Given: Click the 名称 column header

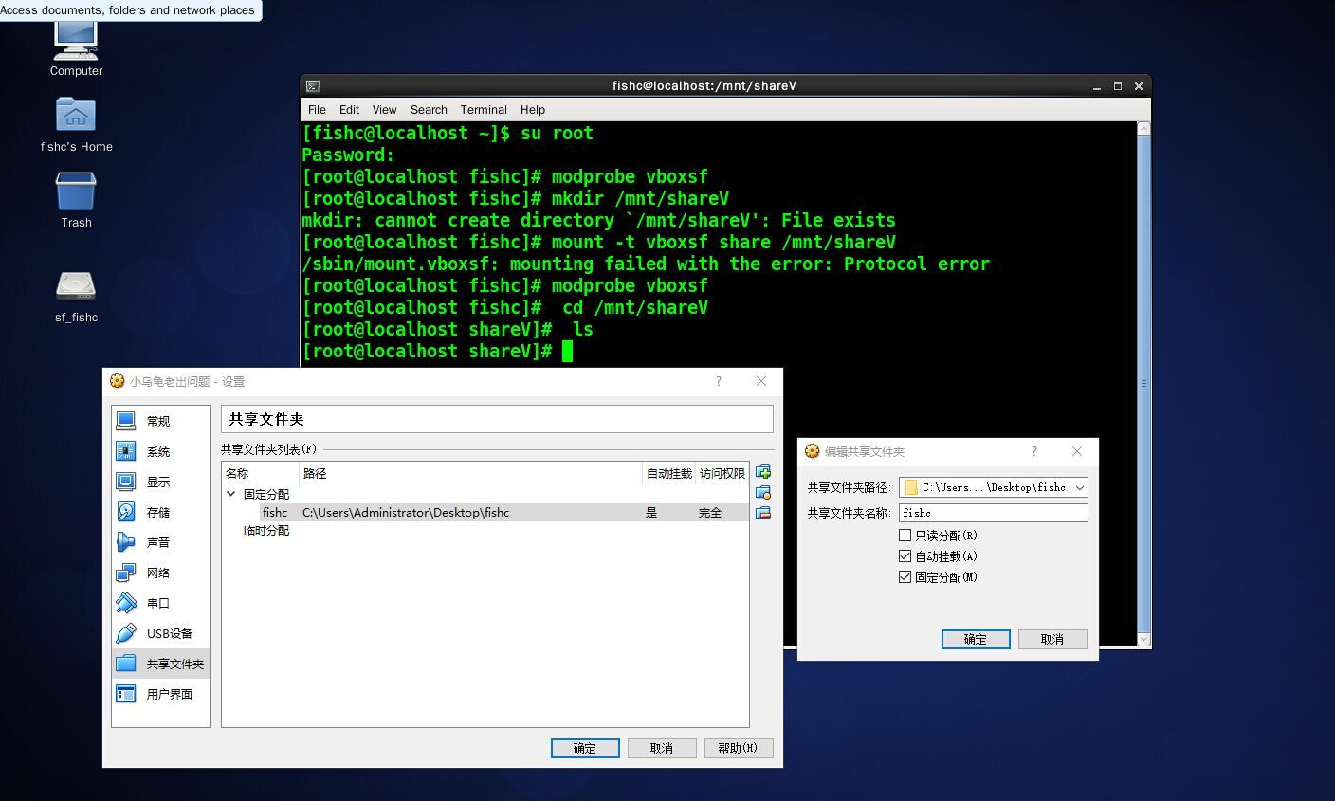Looking at the screenshot, I should tap(261, 473).
